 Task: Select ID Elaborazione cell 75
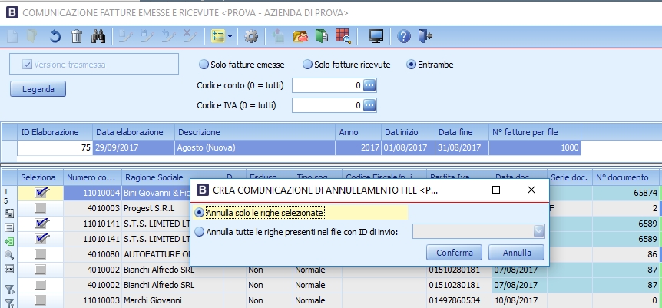pos(55,148)
